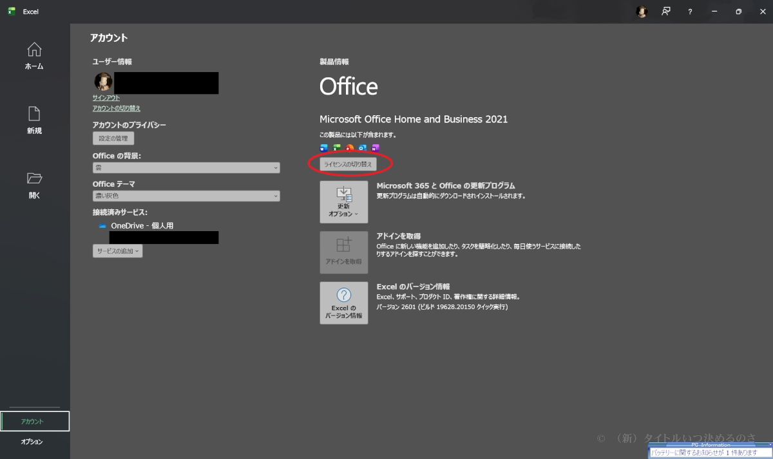Viewport: 773px width, 459px height.
Task: Open the feedback icon in title bar
Action: (666, 12)
